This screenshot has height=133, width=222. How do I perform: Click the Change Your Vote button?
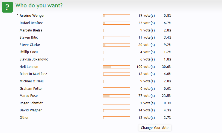pos(155,128)
